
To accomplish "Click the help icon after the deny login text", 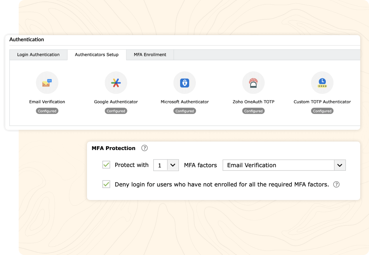I will coord(336,185).
